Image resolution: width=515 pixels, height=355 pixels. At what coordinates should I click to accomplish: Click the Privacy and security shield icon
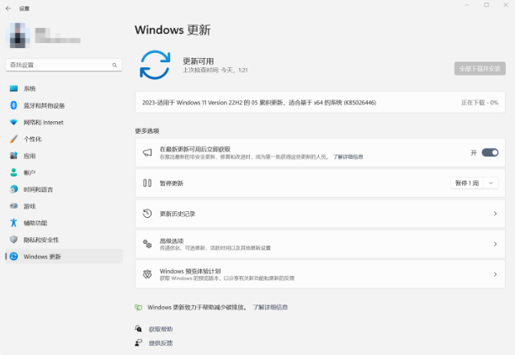click(13, 240)
